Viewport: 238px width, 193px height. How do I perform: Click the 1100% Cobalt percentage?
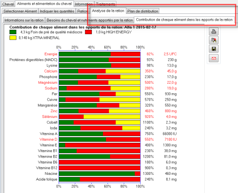[148, 122]
